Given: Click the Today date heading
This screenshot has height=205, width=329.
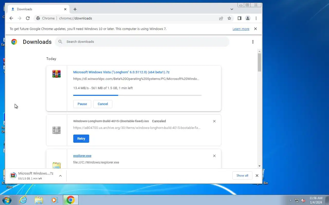Looking at the screenshot, I should (x=51, y=59).
